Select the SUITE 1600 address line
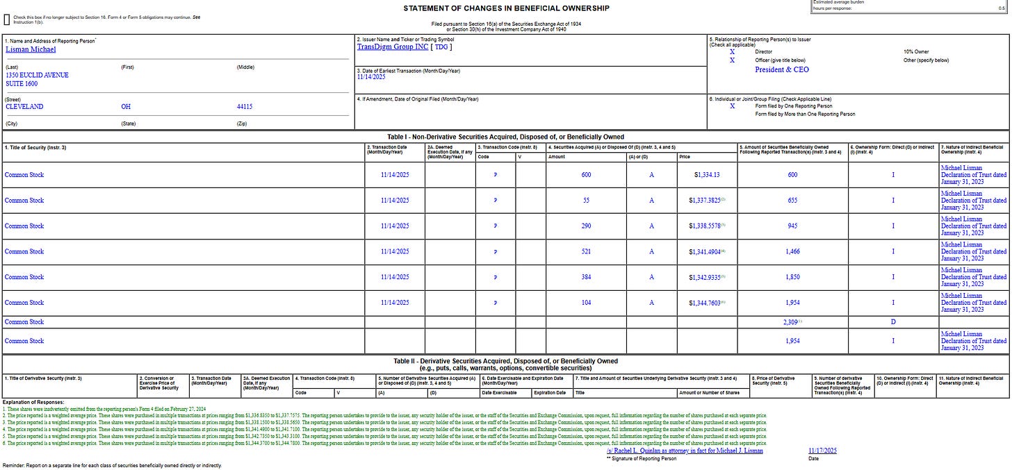 pos(22,84)
